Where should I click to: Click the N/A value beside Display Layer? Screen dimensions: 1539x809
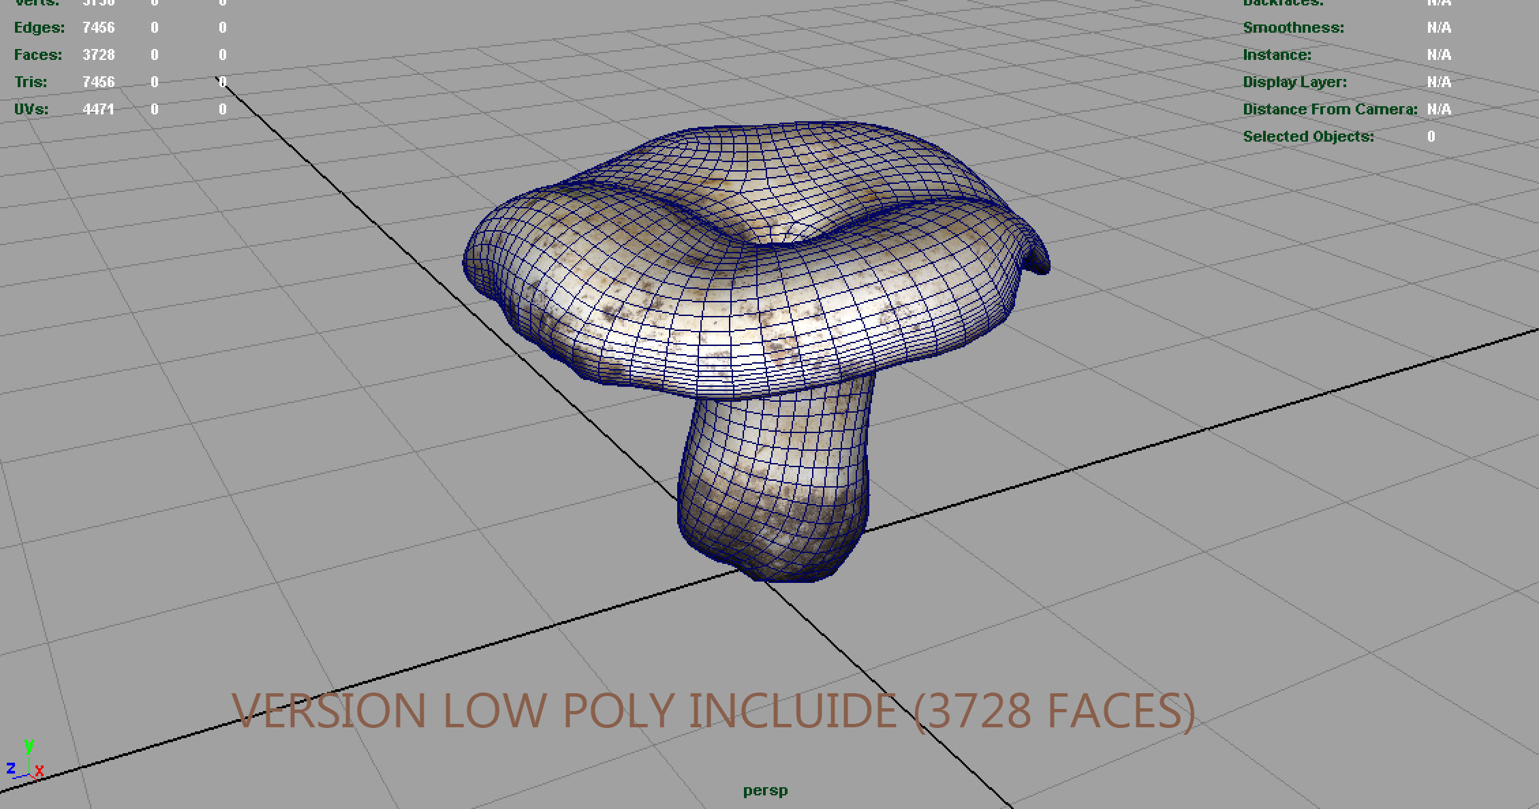pyautogui.click(x=1439, y=82)
